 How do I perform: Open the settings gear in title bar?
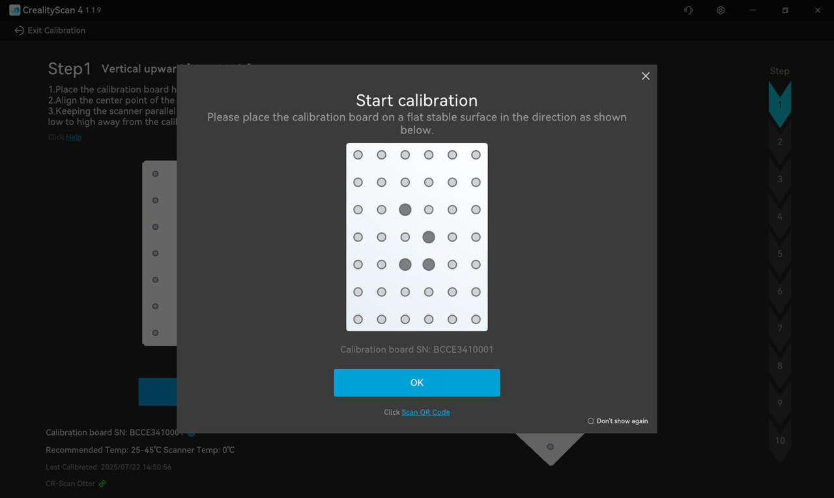click(x=721, y=10)
